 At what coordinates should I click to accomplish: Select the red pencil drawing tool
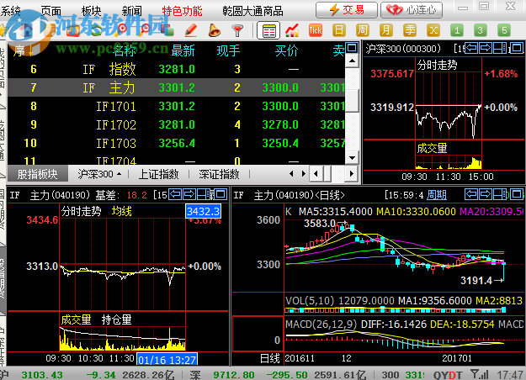191,30
